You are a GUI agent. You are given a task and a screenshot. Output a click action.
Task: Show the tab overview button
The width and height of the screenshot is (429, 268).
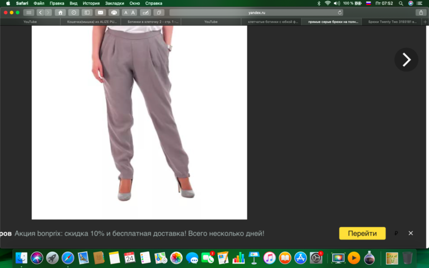[x=159, y=12]
